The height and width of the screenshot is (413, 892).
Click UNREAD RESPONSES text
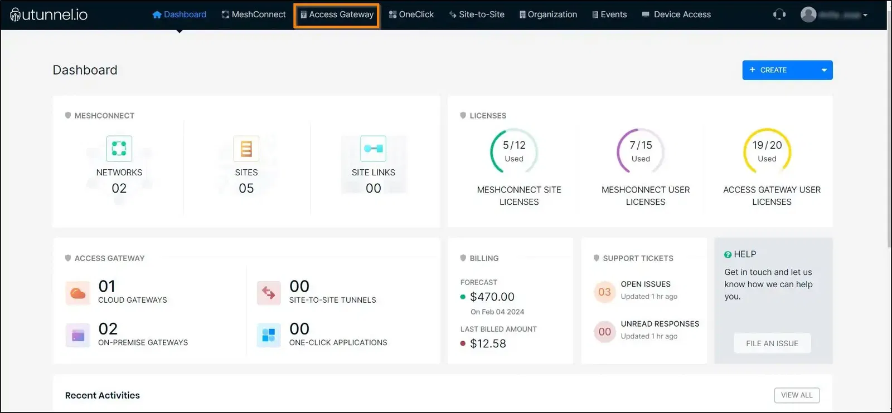tap(660, 324)
